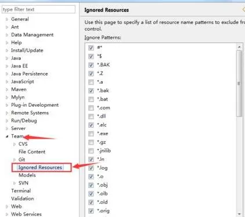Click the type filter text field

[x=38, y=9]
